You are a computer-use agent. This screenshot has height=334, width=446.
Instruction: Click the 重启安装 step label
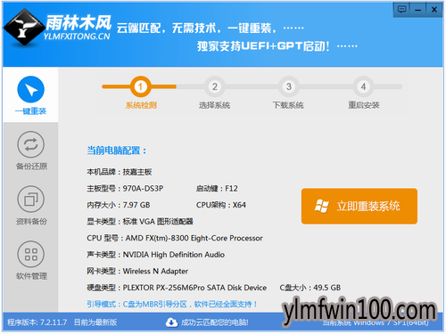[364, 105]
